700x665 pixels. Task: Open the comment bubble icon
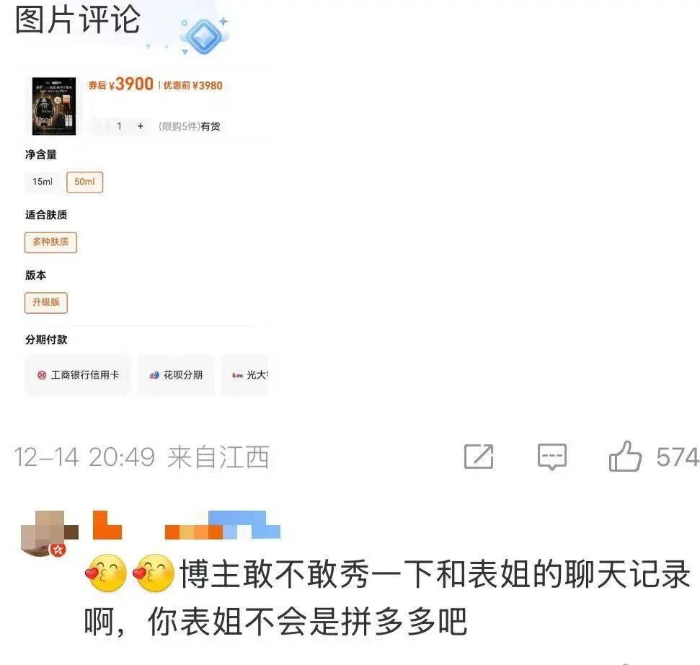tap(552, 457)
